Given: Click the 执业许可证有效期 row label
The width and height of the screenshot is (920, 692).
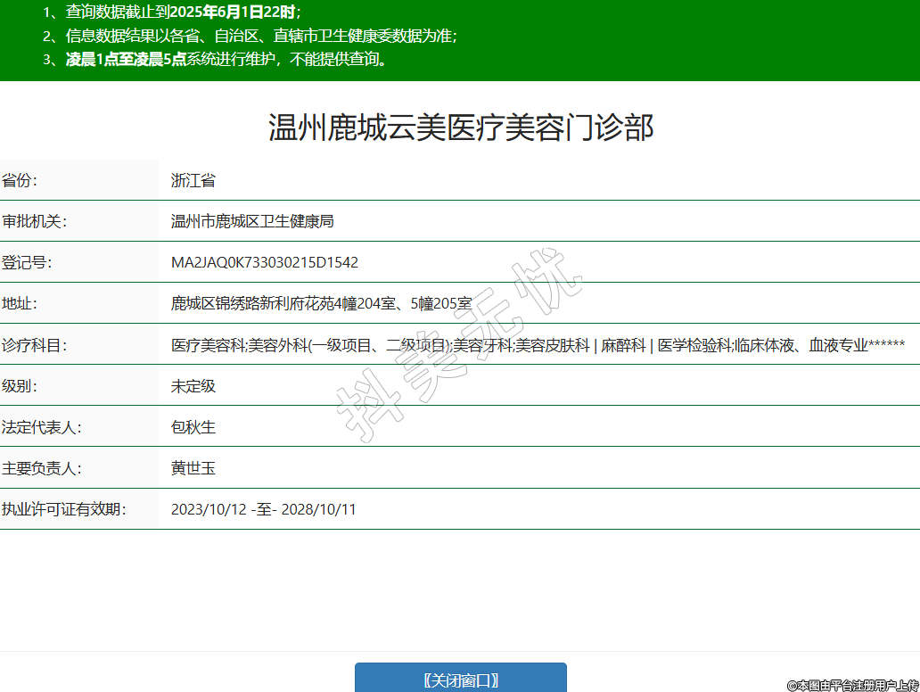Looking at the screenshot, I should pyautogui.click(x=63, y=509).
